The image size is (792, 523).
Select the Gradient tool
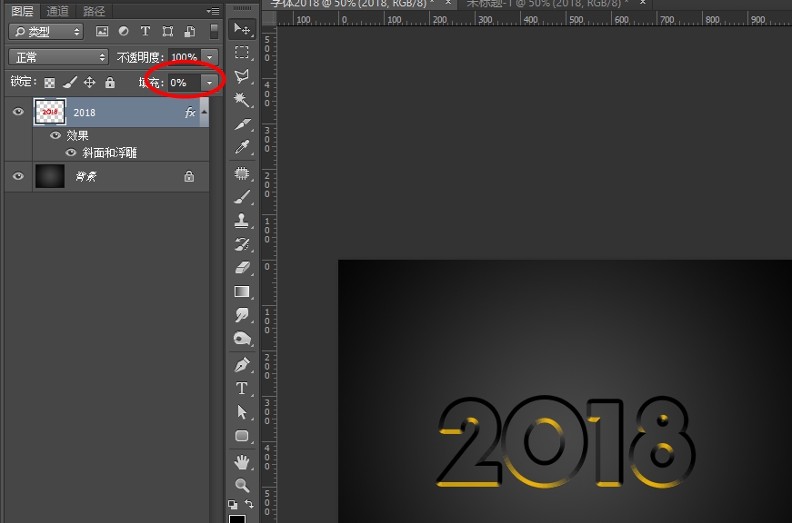click(242, 291)
